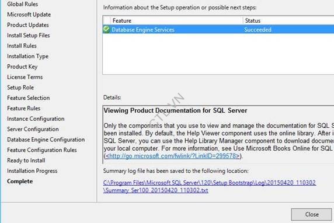The width and height of the screenshot is (334, 223).
Task: Select Global Rules step in sidebar
Action: click(x=23, y=4)
